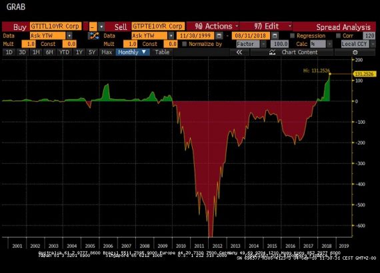Viewport: 380px width, 273px height.
Task: Click the Chart Content chart icon
Action: tap(273, 53)
